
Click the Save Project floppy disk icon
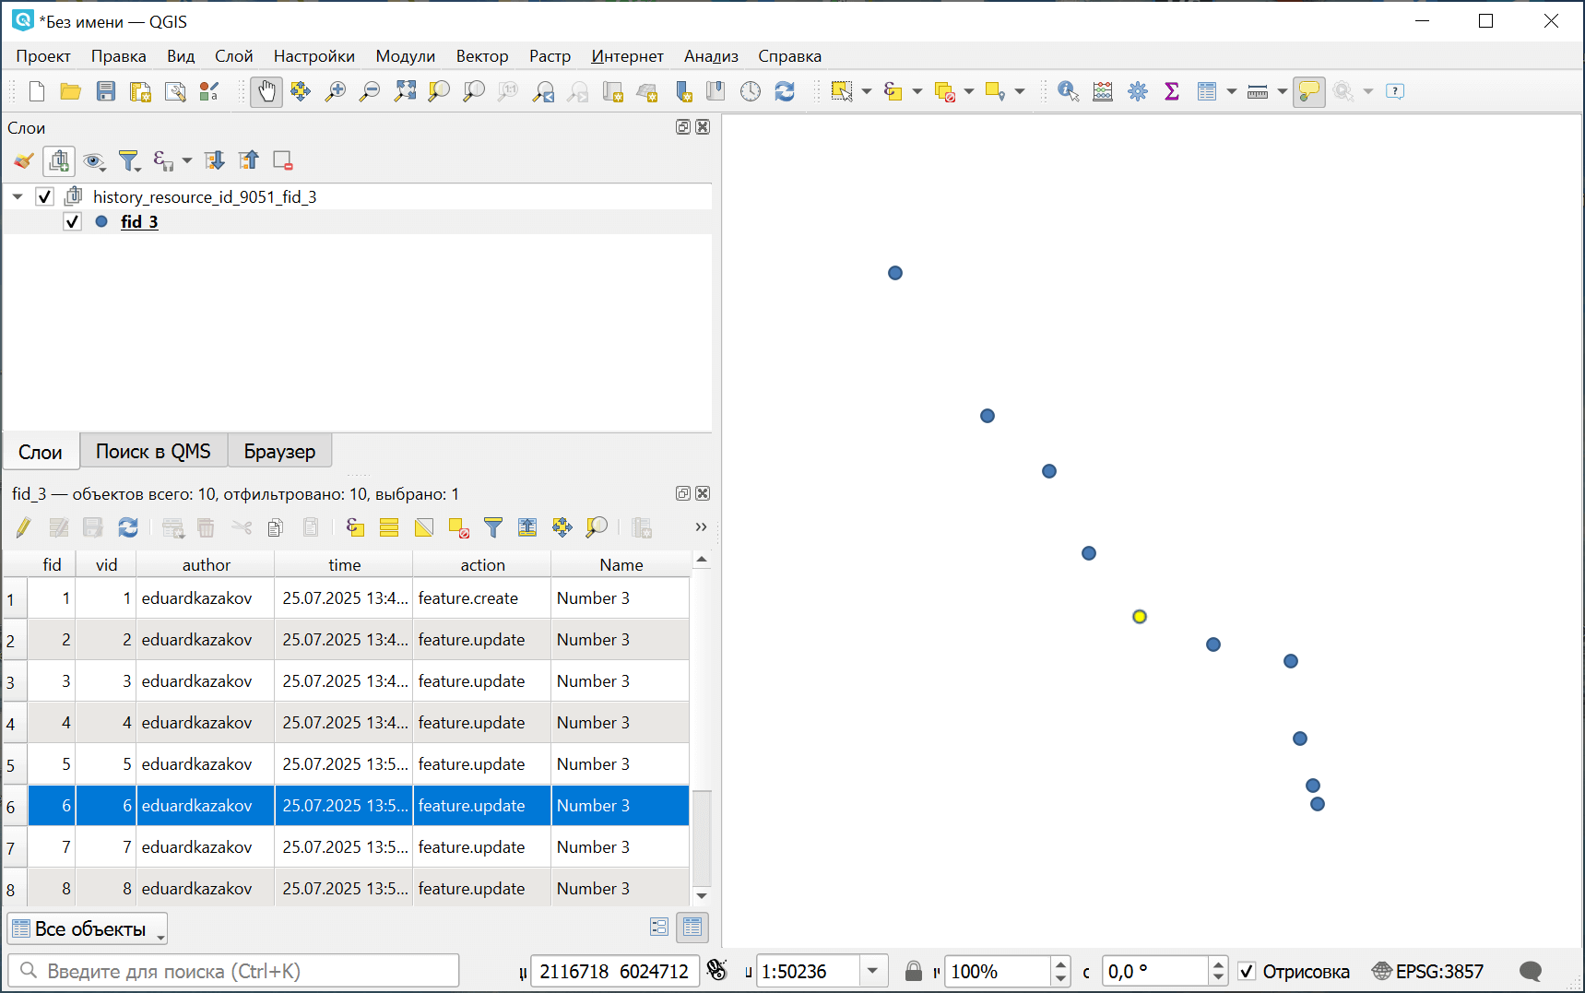tap(106, 91)
